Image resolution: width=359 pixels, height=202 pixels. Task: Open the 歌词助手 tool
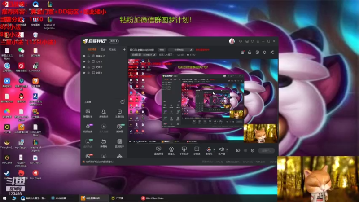[x=119, y=143]
